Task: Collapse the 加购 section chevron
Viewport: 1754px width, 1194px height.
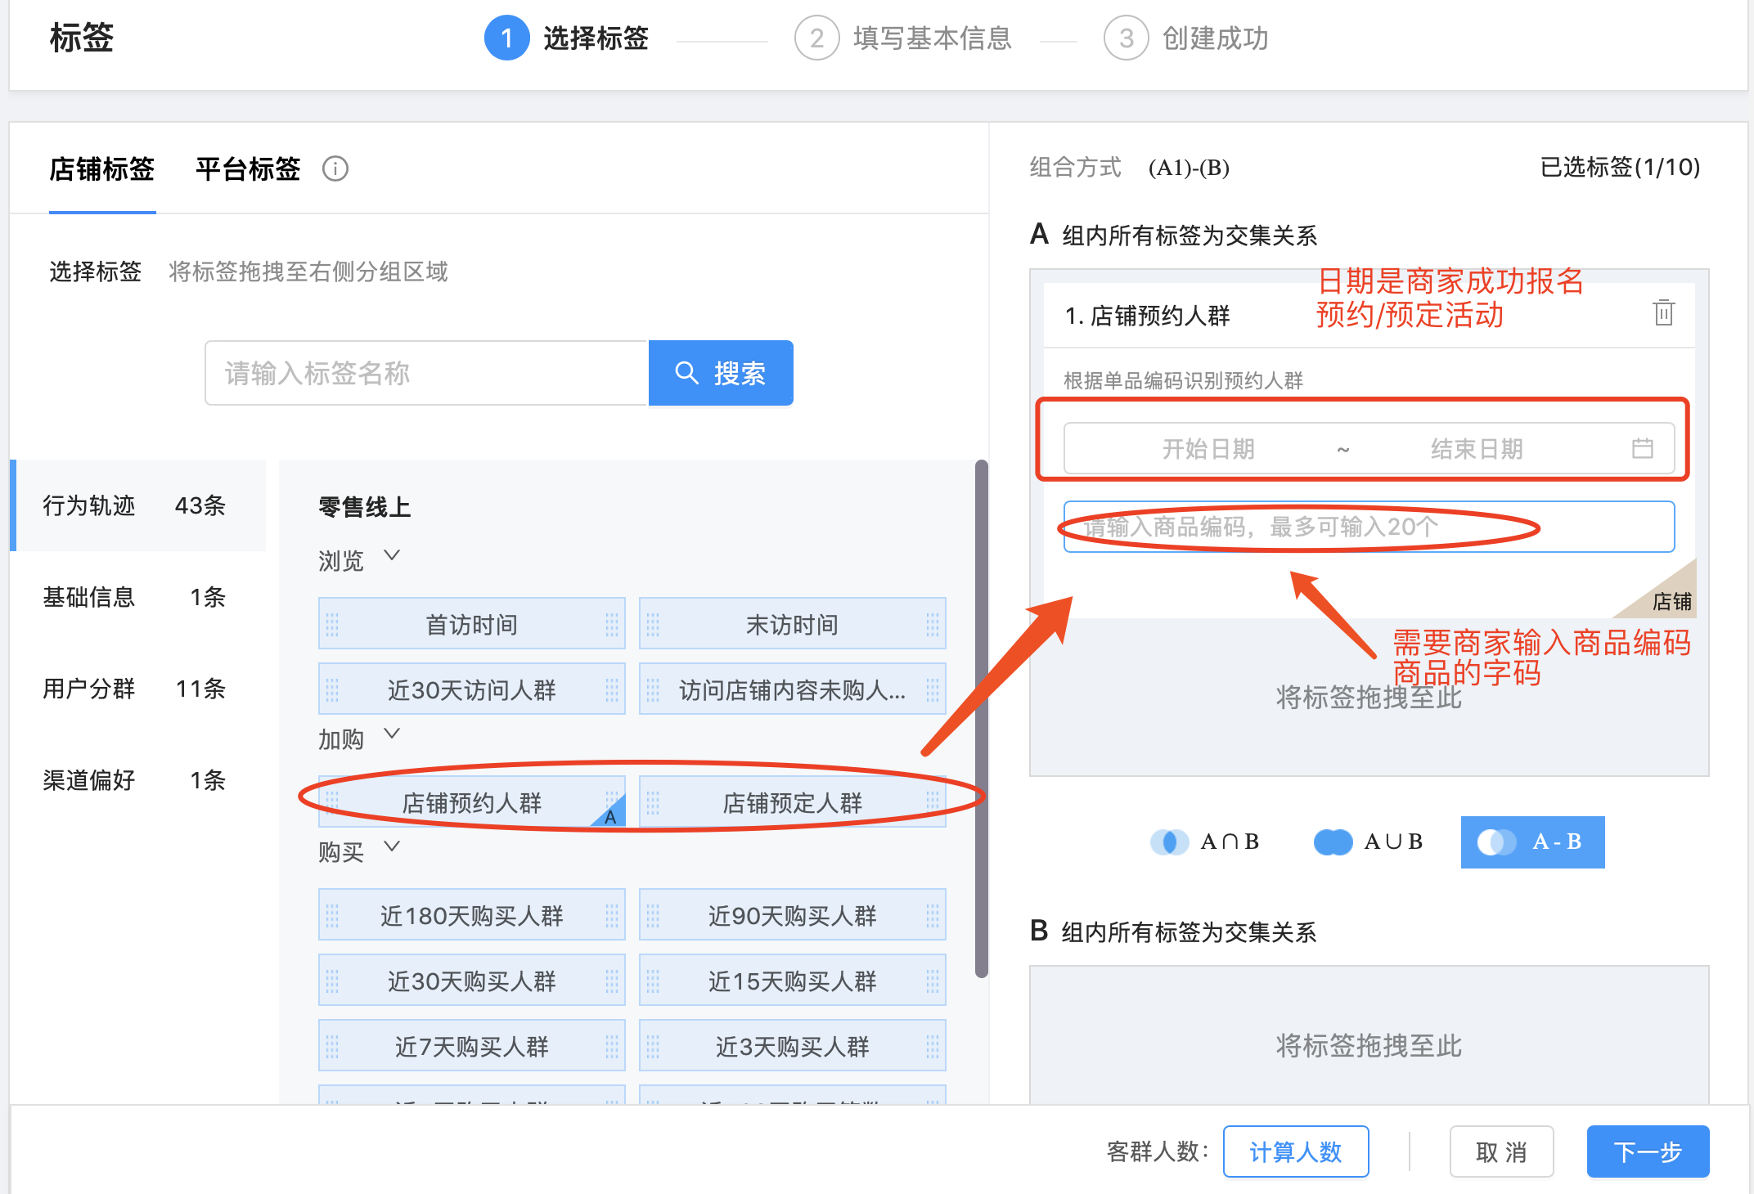Action: tap(392, 734)
